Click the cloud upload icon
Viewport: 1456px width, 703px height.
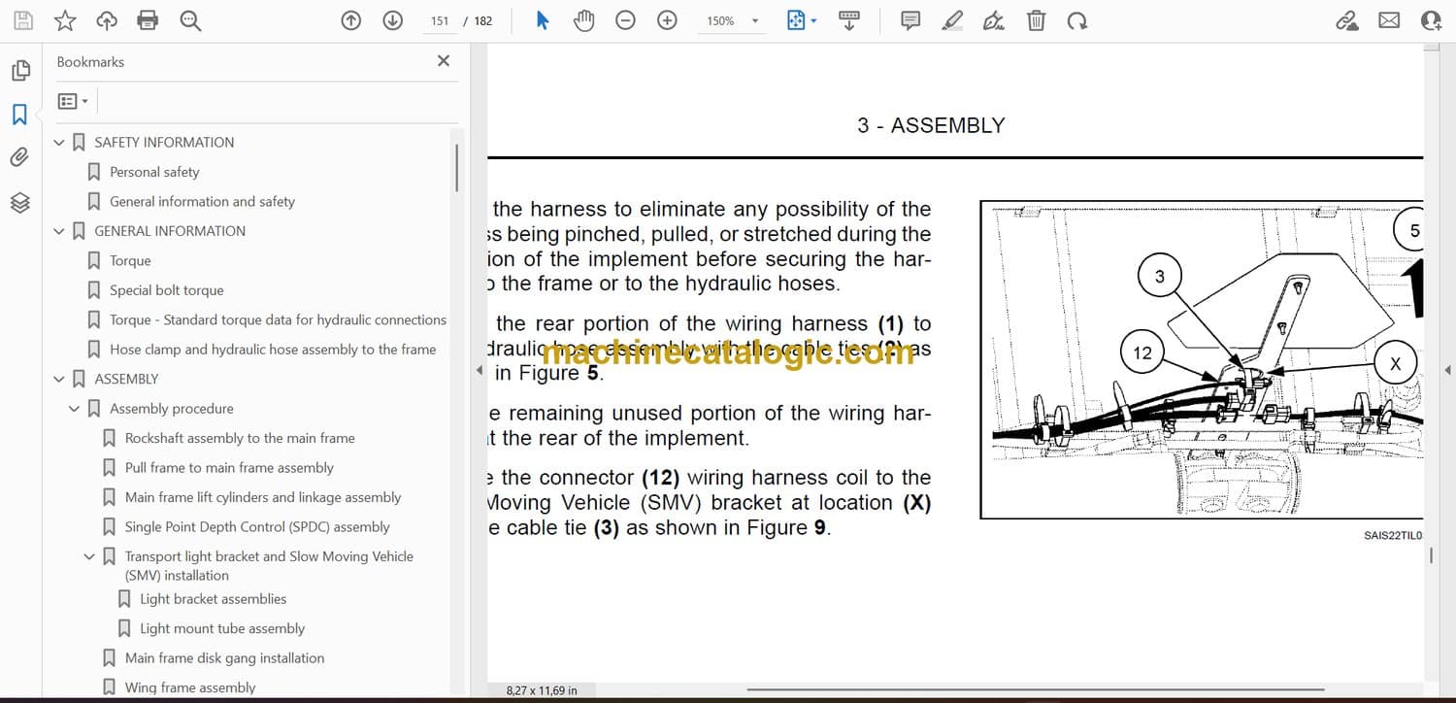click(107, 20)
